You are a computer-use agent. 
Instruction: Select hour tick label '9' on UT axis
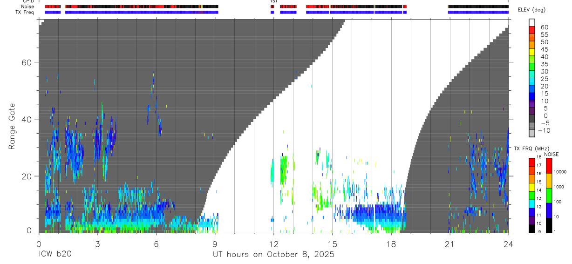(x=215, y=244)
